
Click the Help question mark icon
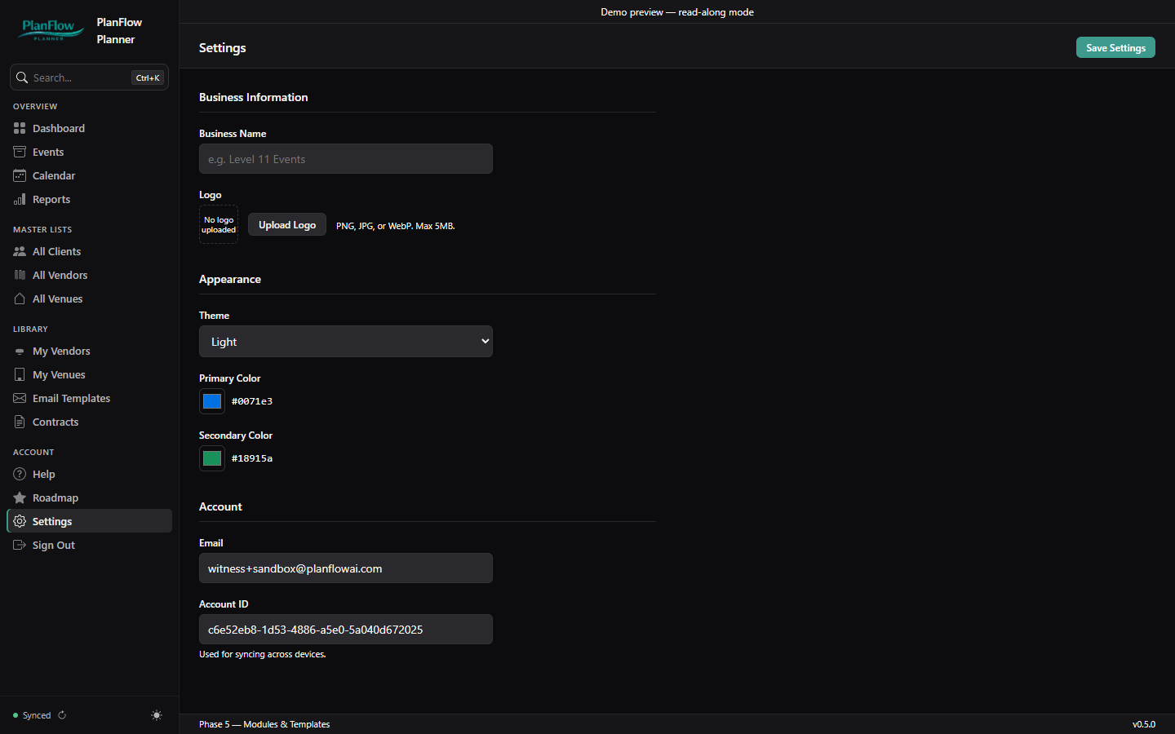coord(20,474)
